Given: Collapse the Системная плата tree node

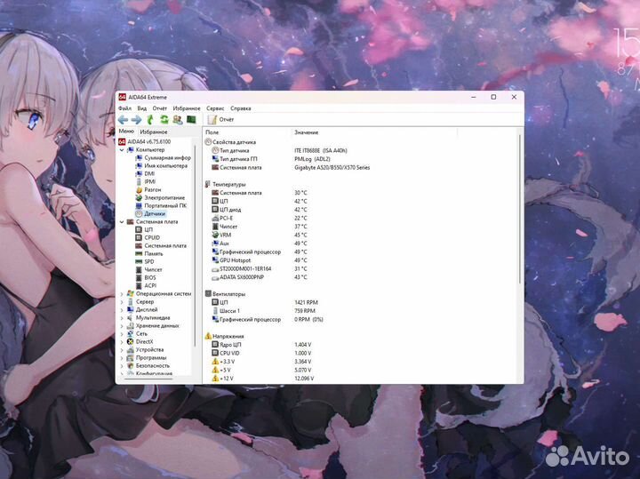Looking at the screenshot, I should coord(122,222).
